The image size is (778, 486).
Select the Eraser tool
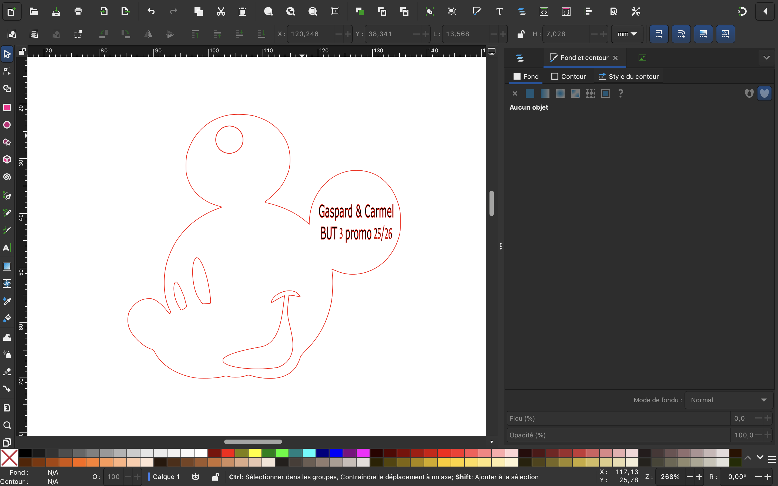pos(7,372)
